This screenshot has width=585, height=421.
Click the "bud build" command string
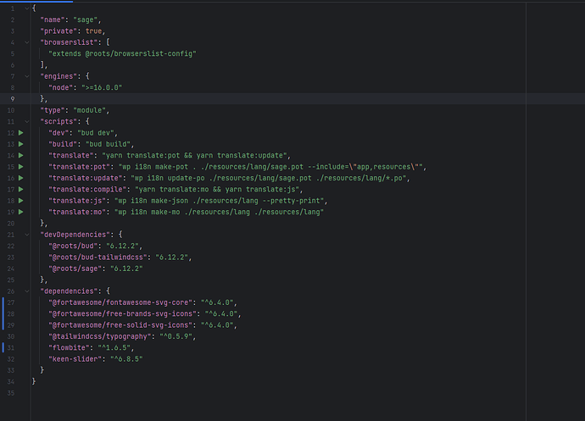point(108,144)
